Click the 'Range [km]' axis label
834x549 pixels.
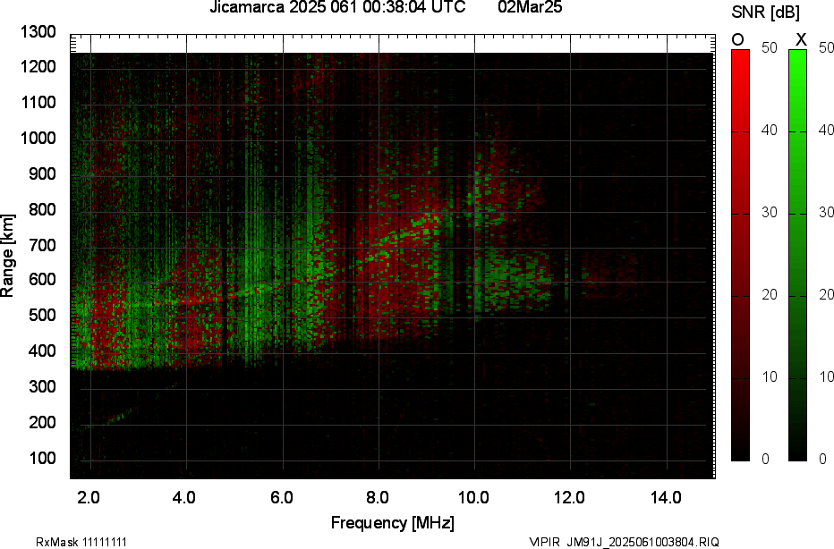[x=7, y=256]
